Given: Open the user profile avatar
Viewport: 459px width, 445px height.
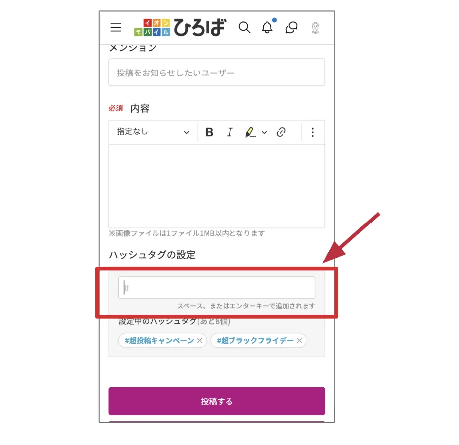Looking at the screenshot, I should click(x=315, y=28).
